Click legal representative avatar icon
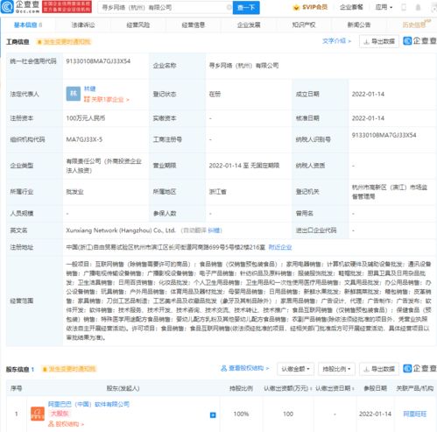437x432 pixels. [73, 94]
